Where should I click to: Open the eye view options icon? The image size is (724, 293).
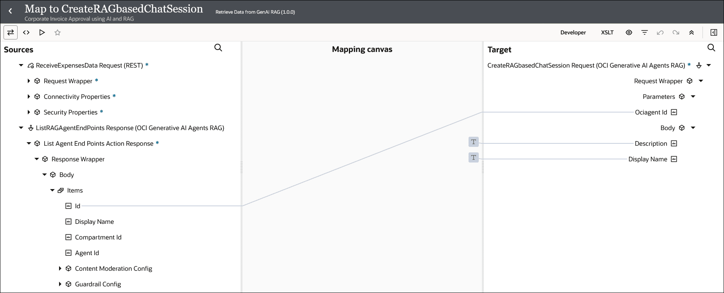click(629, 32)
